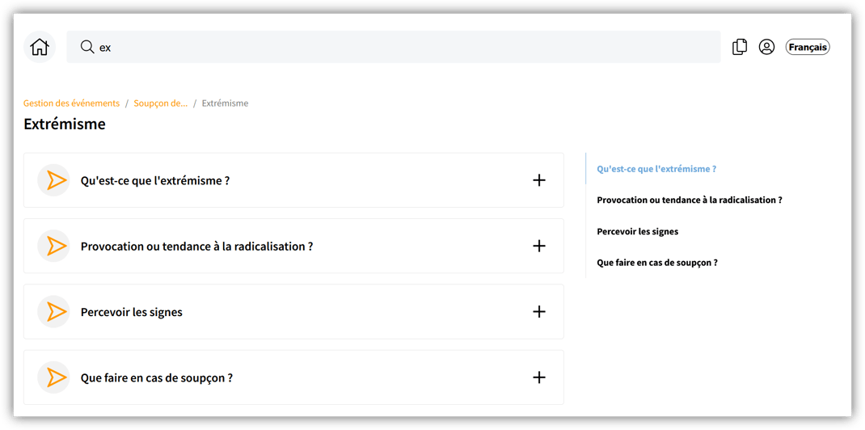Select Percevoir les signes in sidebar

click(637, 231)
